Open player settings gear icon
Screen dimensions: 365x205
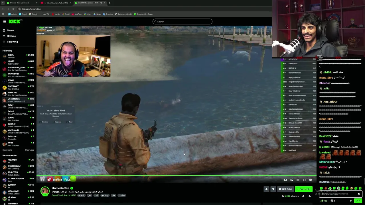coord(311,180)
